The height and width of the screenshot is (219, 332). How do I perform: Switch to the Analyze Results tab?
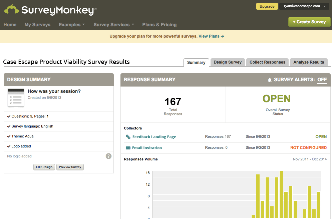pyautogui.click(x=309, y=62)
